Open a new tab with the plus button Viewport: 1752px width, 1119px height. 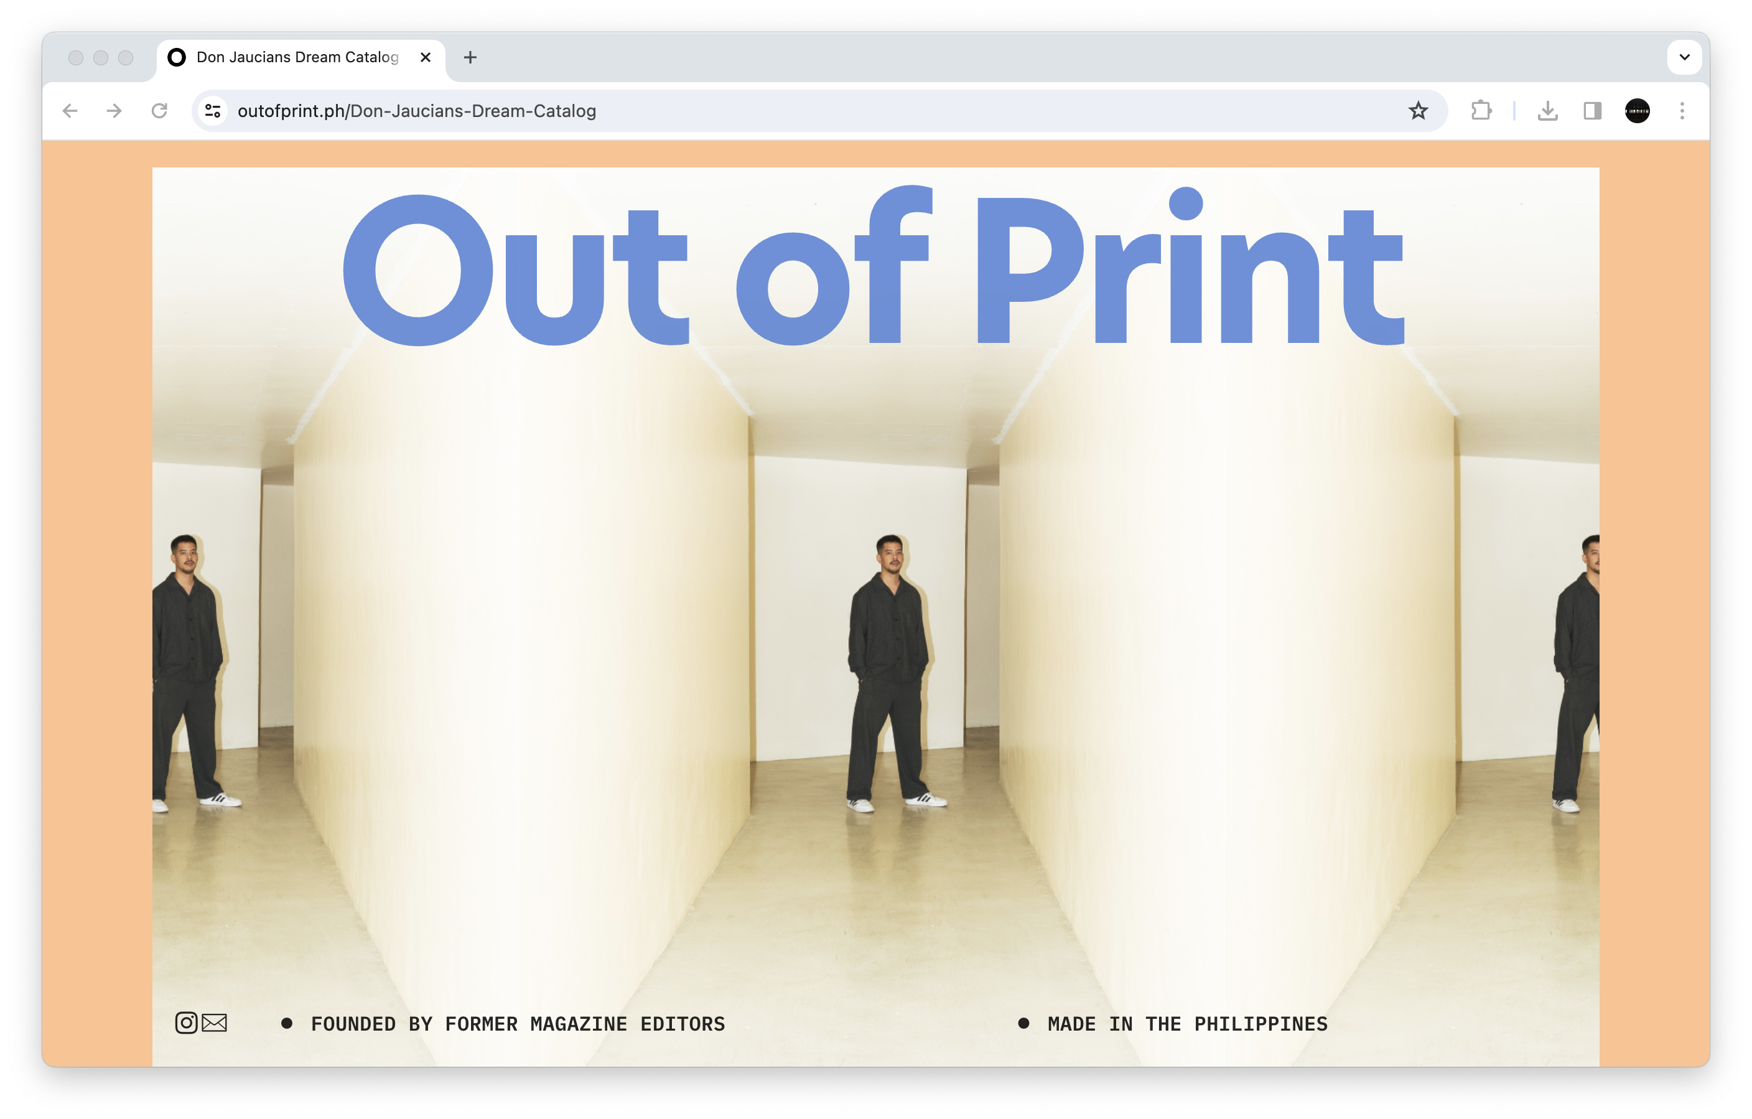[470, 57]
